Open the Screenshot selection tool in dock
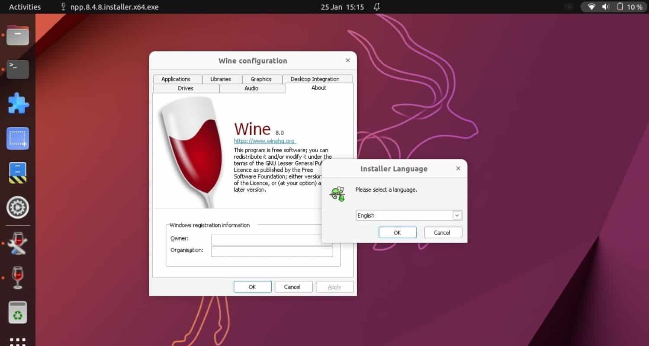This screenshot has width=649, height=346. pos(18,138)
